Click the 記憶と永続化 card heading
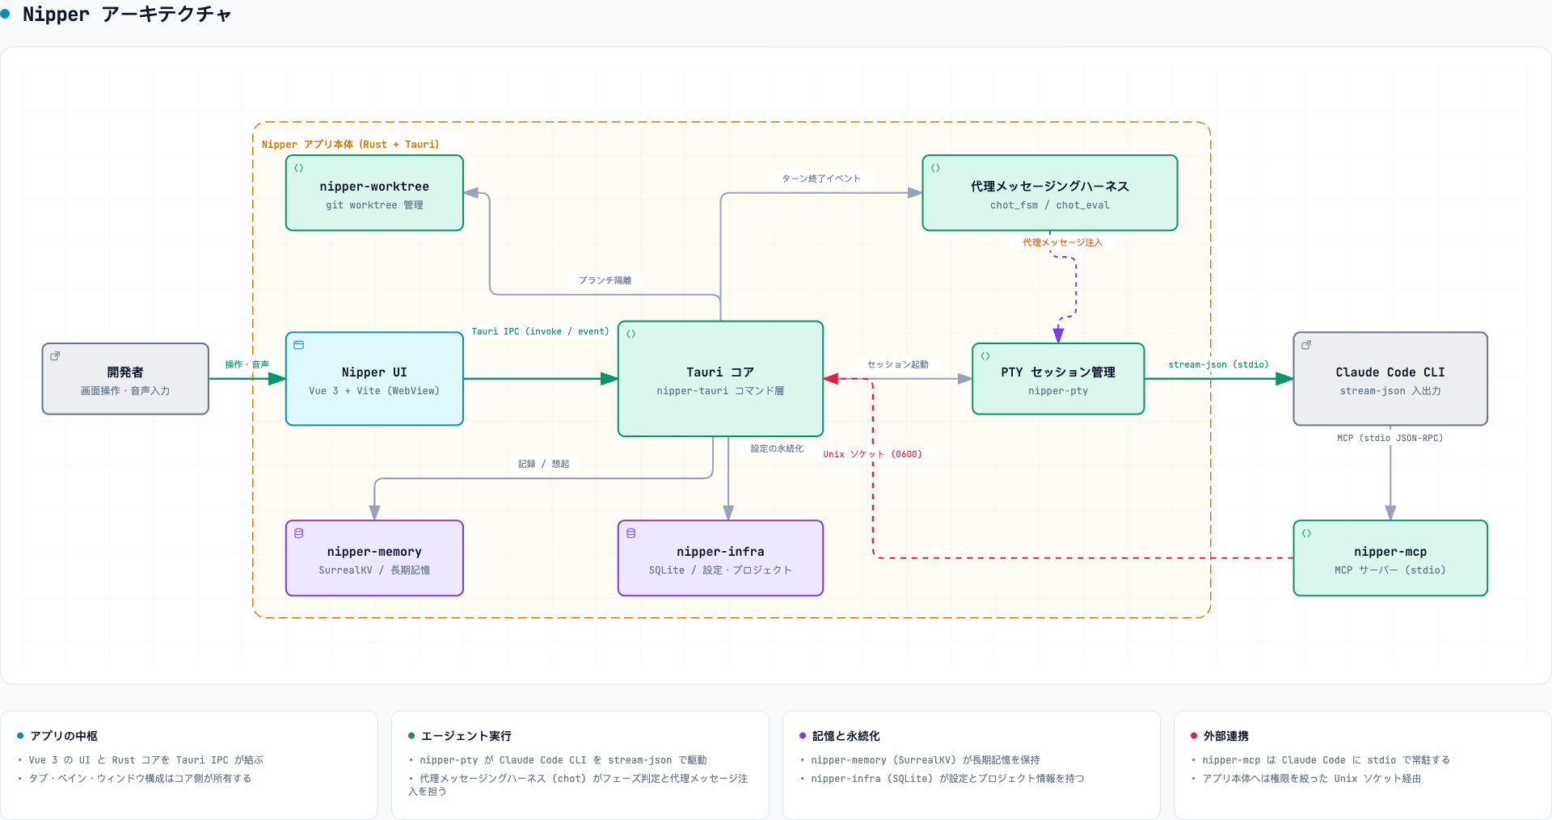 coord(846,736)
